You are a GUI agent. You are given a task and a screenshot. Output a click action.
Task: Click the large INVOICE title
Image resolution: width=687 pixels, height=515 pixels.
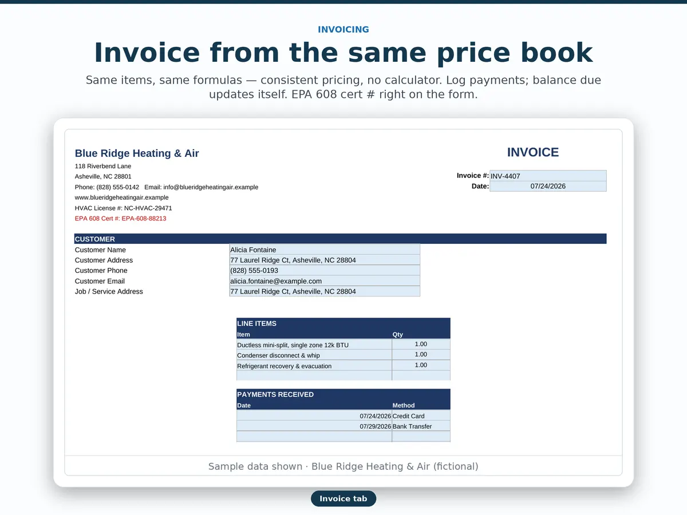tap(533, 152)
